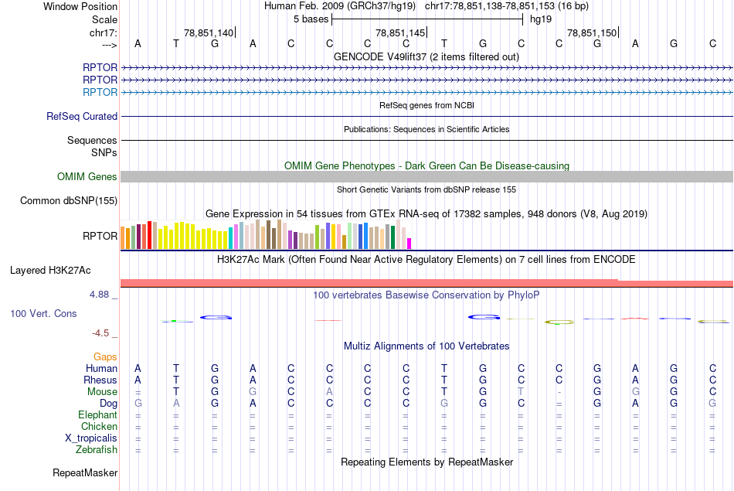The height and width of the screenshot is (491, 734).
Task: Click the pink H3K27Ac signal bar
Action: point(426,283)
